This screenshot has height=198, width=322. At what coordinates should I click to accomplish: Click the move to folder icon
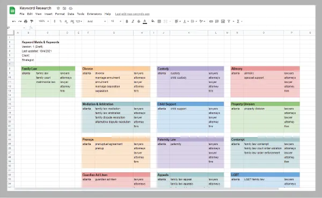tap(64, 8)
